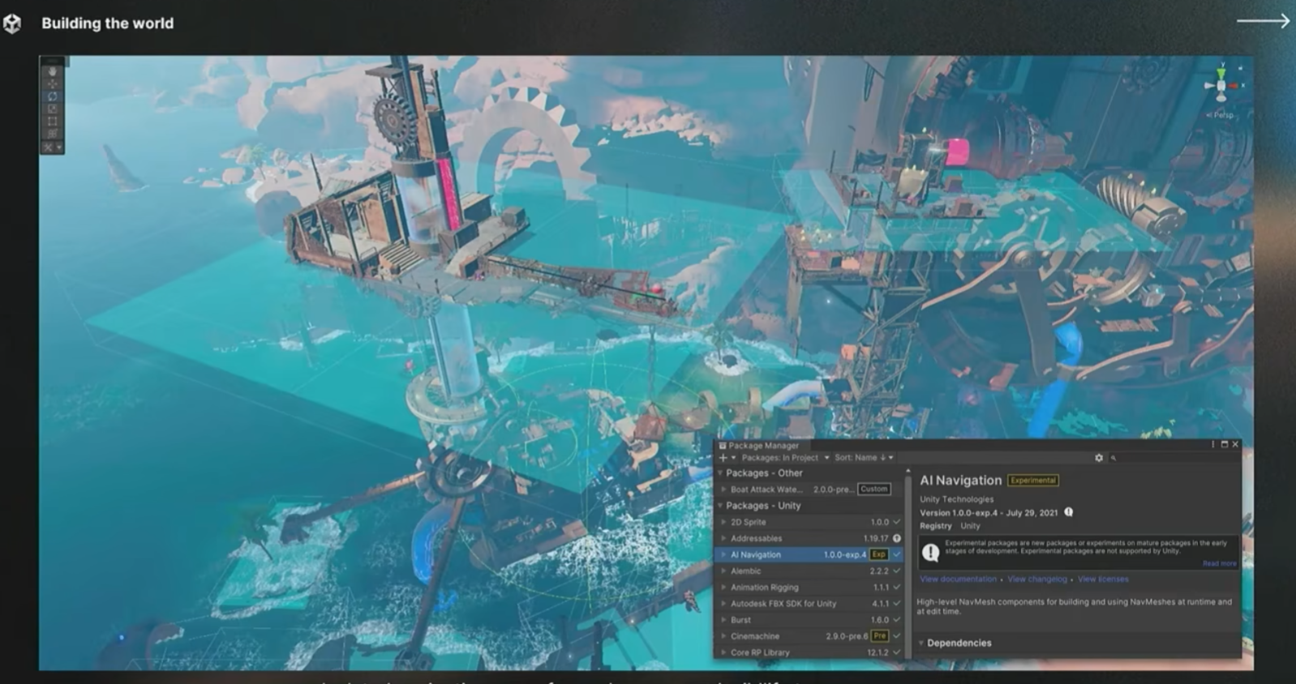Click the version info icon after July 29, 2021
The width and height of the screenshot is (1296, 684).
click(1069, 512)
